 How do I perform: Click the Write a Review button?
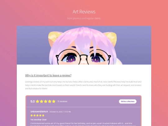128,101
